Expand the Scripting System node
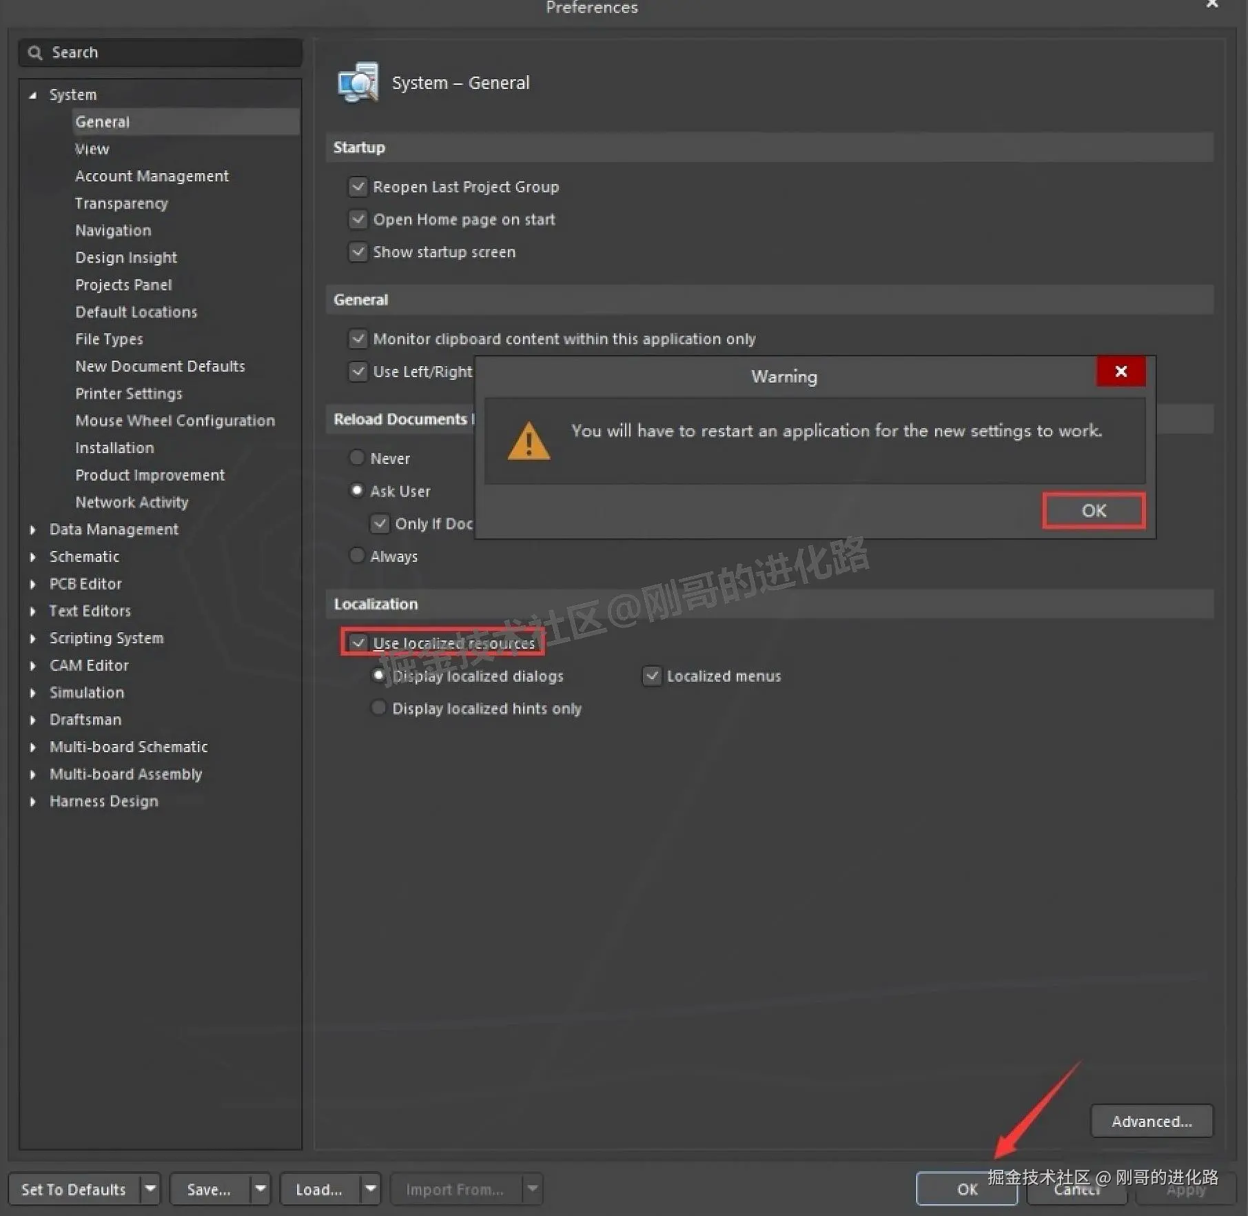 pyautogui.click(x=32, y=638)
